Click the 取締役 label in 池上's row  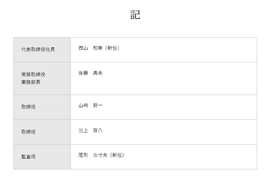pos(29,132)
